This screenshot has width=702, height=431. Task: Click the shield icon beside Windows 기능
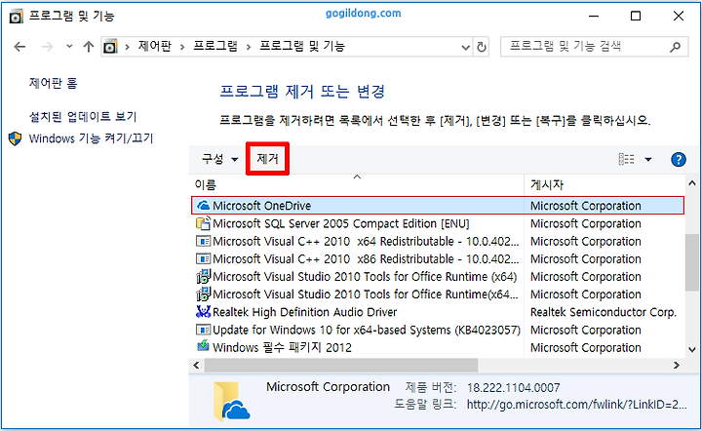16,138
